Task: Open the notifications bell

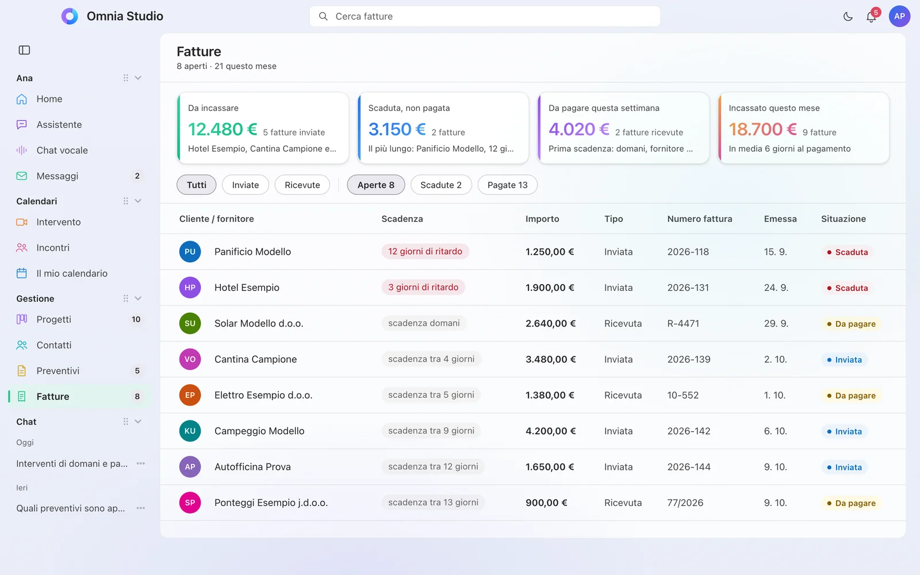Action: click(x=871, y=17)
